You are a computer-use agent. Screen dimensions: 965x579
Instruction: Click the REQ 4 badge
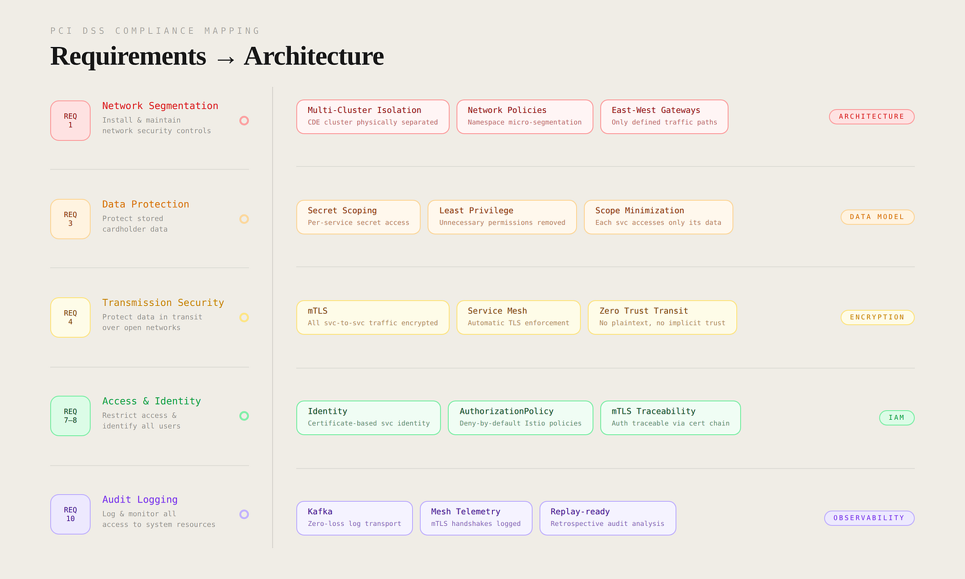[70, 318]
